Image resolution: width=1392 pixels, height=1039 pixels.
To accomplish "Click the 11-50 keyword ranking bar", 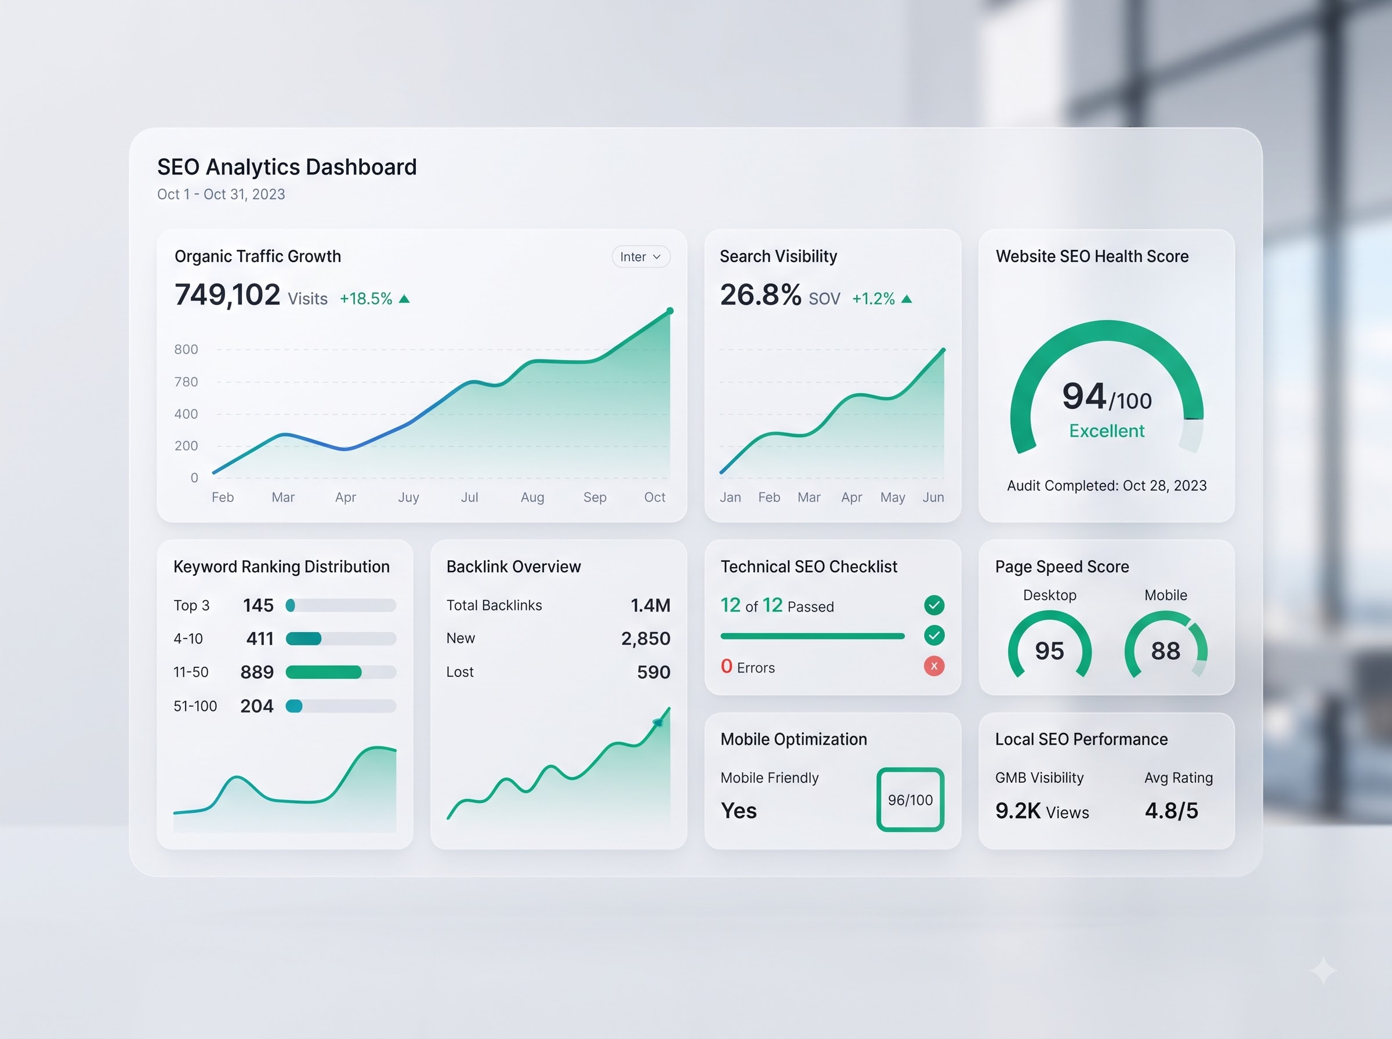I will point(340,673).
